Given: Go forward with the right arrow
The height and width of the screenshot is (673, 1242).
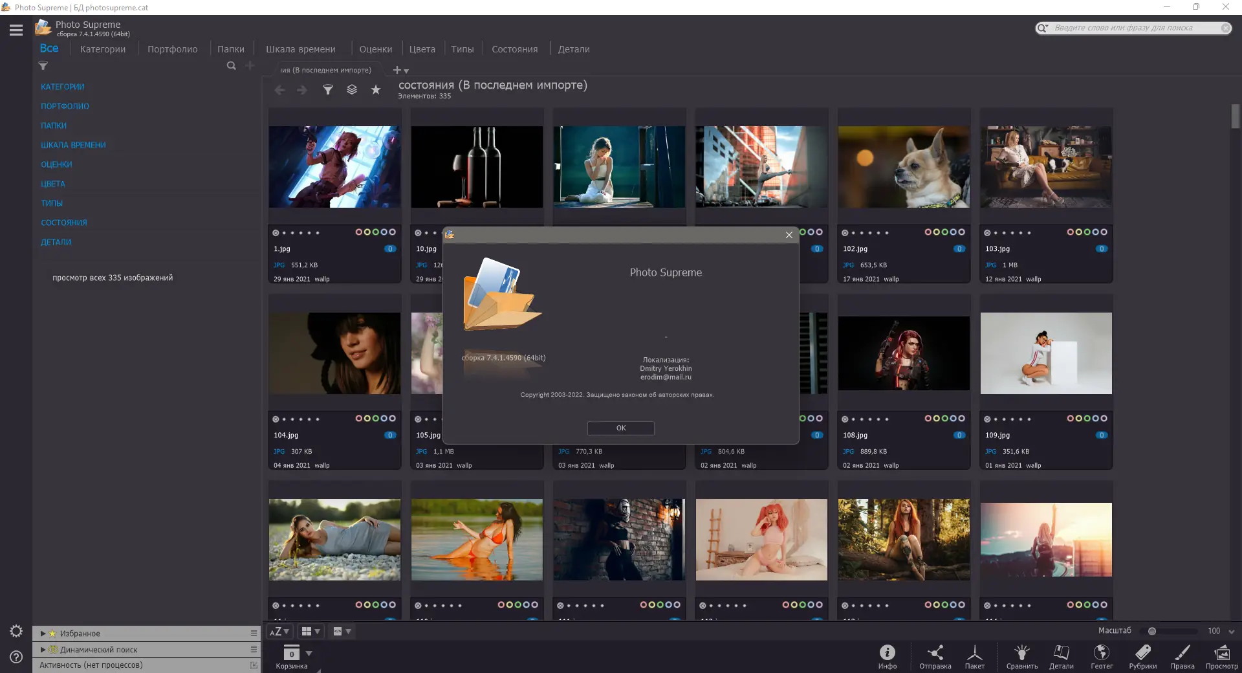Looking at the screenshot, I should pyautogui.click(x=302, y=90).
